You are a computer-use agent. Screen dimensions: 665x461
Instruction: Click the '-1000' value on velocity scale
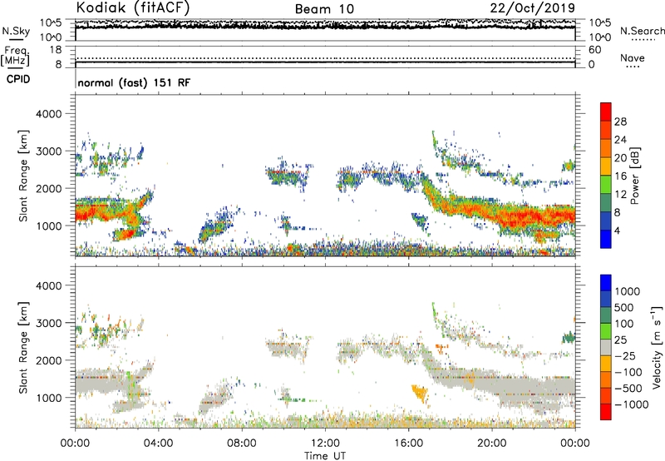pos(632,404)
